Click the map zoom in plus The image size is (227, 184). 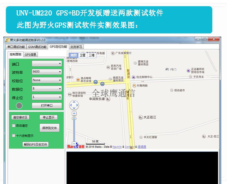74,113
